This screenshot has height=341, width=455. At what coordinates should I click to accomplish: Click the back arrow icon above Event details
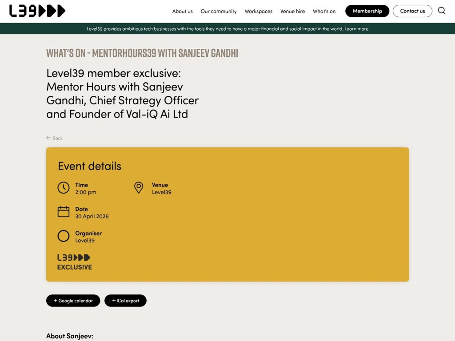click(x=48, y=138)
